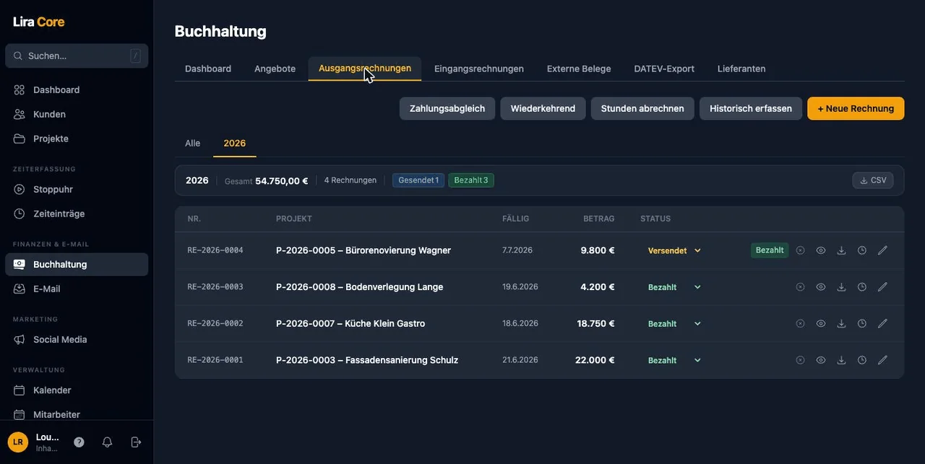This screenshot has height=464, width=925.
Task: Open history clock for RE-2026-0002
Action: click(862, 323)
